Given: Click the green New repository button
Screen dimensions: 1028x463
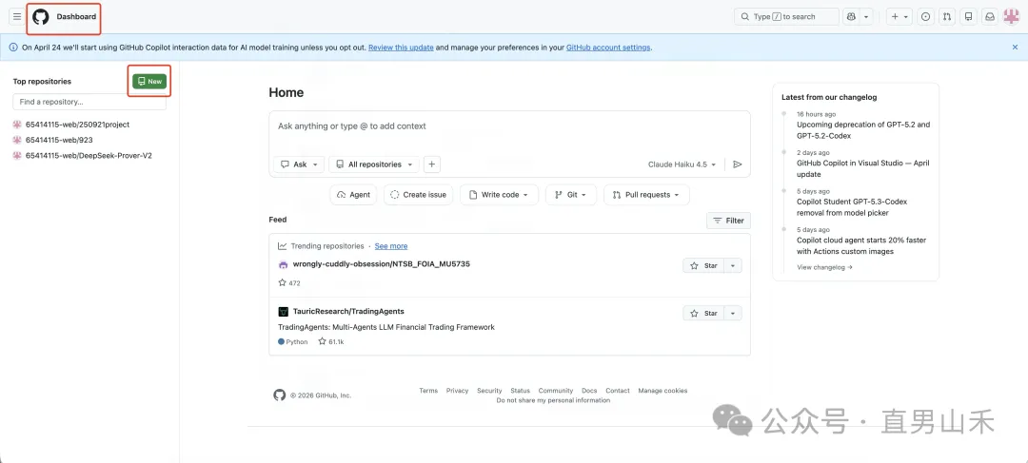Looking at the screenshot, I should [x=149, y=81].
